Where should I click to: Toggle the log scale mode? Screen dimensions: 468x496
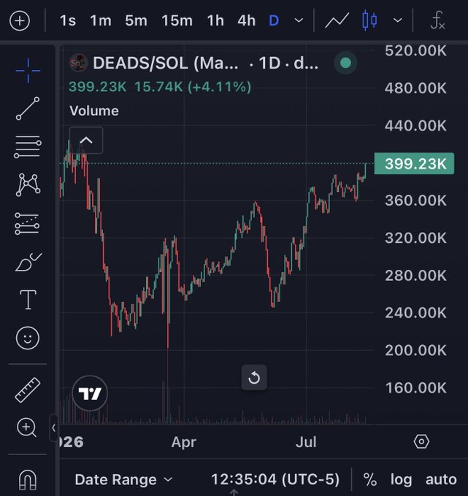click(x=401, y=480)
